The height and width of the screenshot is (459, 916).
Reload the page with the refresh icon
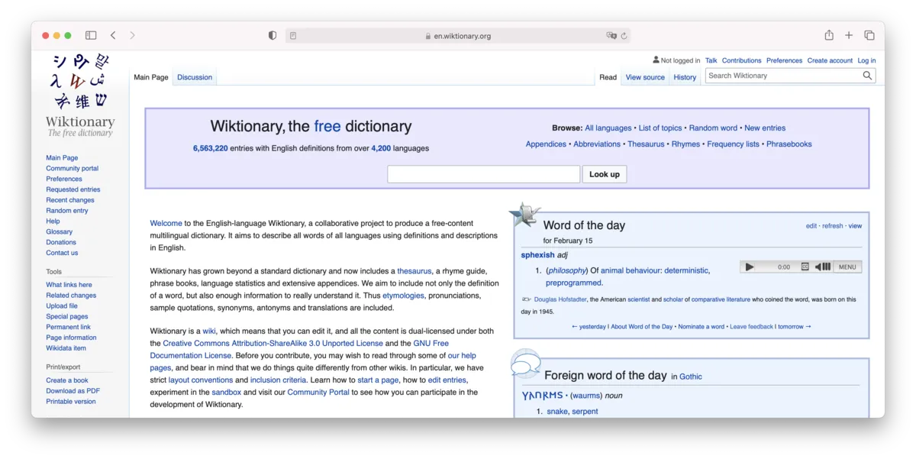[x=624, y=36]
